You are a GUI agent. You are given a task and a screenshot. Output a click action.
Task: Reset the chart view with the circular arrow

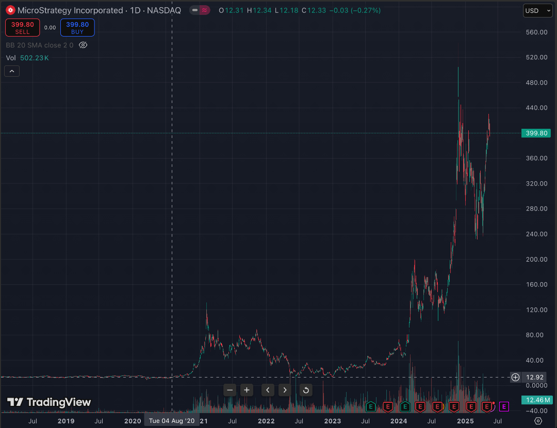[x=306, y=390]
